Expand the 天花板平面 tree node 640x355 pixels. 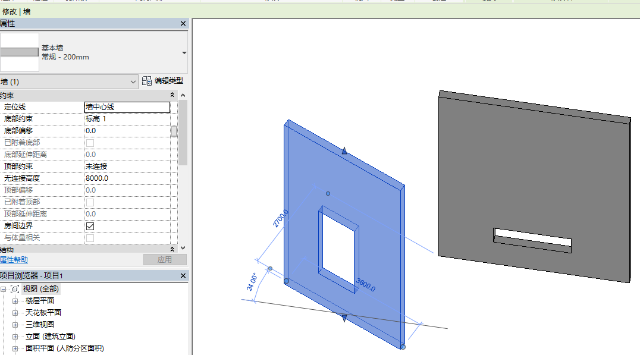(x=15, y=313)
